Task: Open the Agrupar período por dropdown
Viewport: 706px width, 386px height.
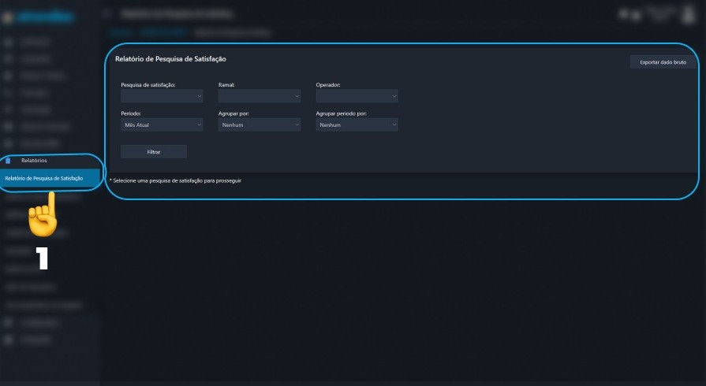Action: (x=357, y=124)
